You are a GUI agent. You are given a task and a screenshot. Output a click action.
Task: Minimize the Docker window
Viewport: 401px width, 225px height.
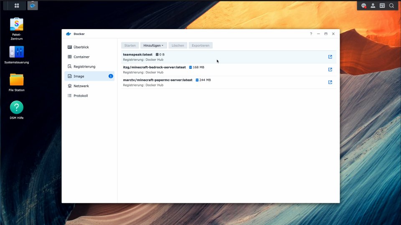(318, 34)
